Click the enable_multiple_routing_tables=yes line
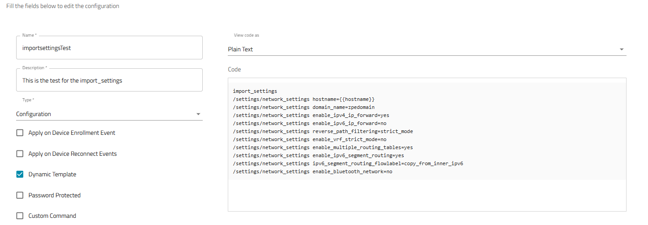 pyautogui.click(x=323, y=147)
